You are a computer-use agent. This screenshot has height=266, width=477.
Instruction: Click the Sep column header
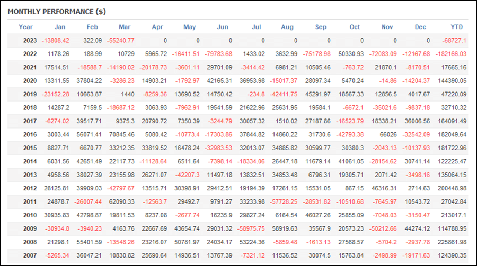pyautogui.click(x=321, y=27)
